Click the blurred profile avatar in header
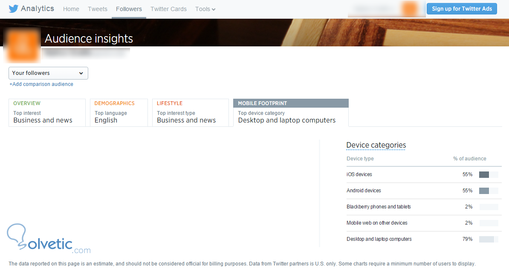This screenshot has width=509, height=274. coord(22,46)
